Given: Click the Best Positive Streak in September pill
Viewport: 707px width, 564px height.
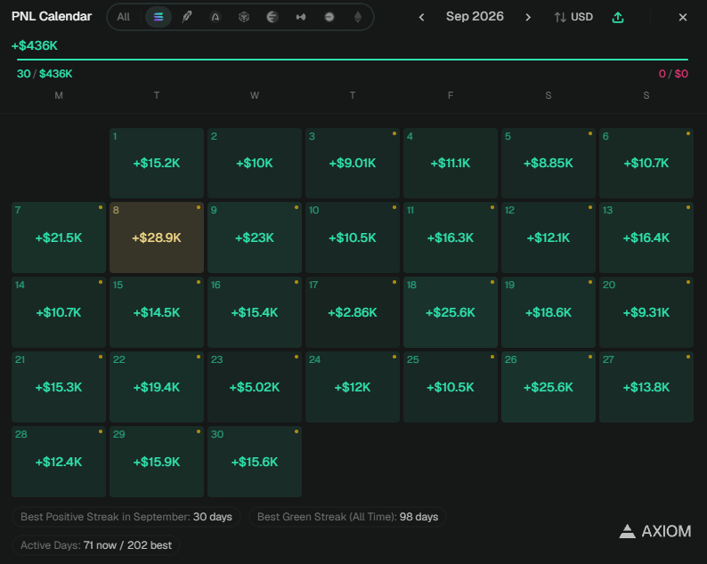Looking at the screenshot, I should pos(126,517).
